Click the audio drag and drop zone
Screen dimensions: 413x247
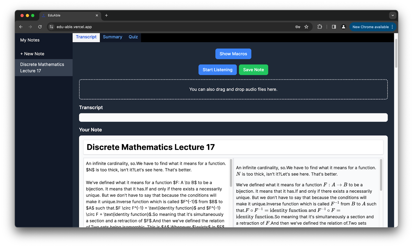point(233,89)
